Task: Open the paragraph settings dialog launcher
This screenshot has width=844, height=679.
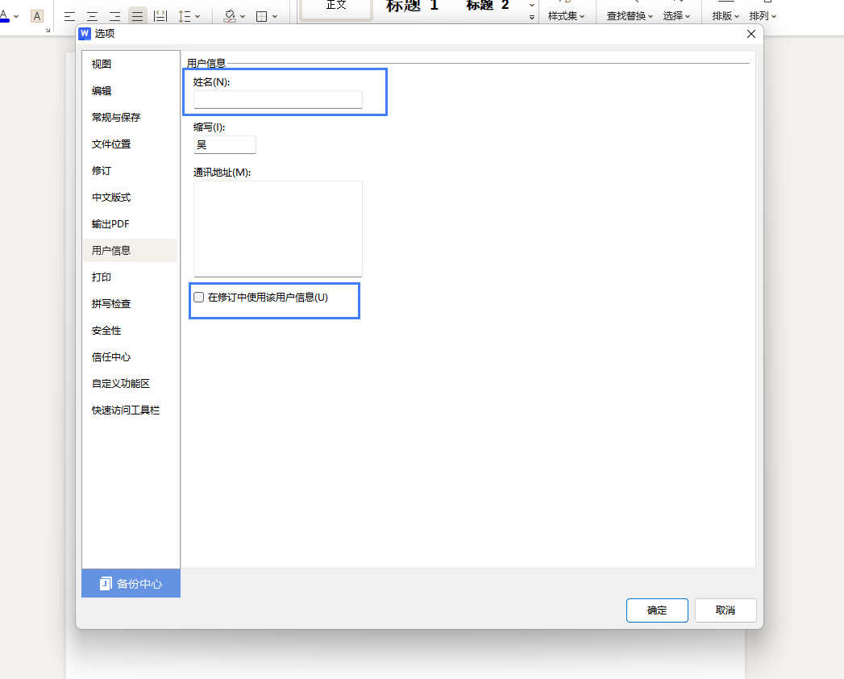Action: [48, 30]
